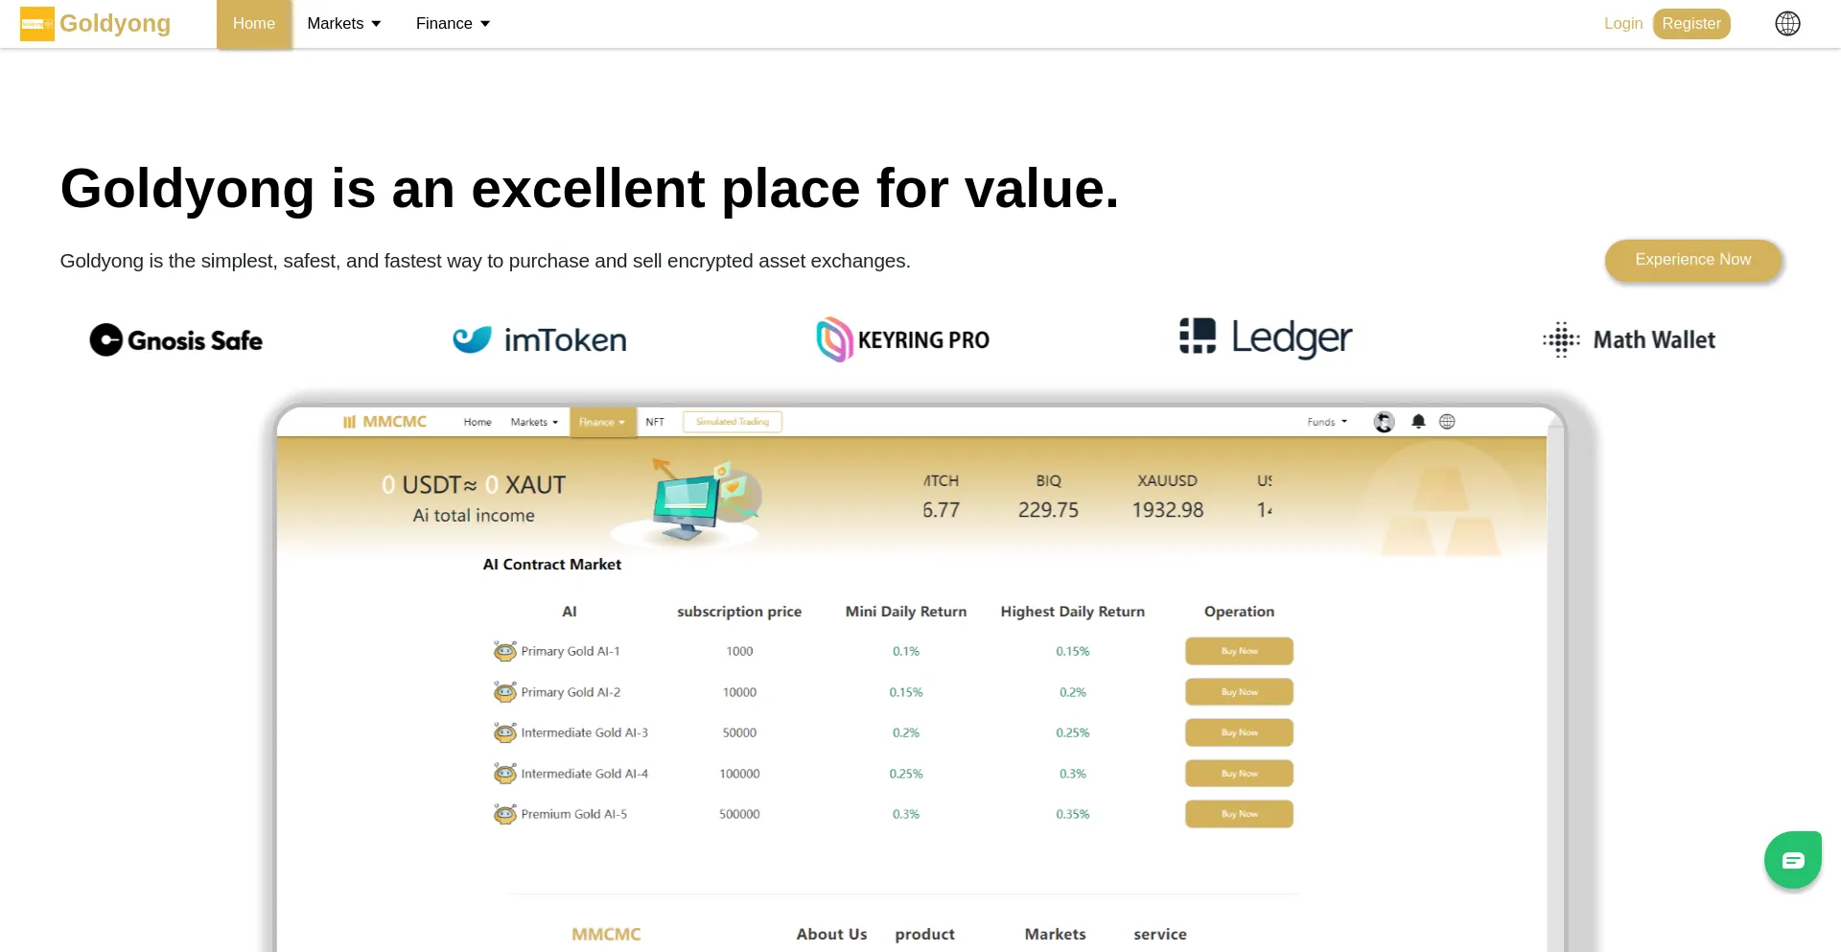Click the small globe icon in preview

pyautogui.click(x=1447, y=422)
